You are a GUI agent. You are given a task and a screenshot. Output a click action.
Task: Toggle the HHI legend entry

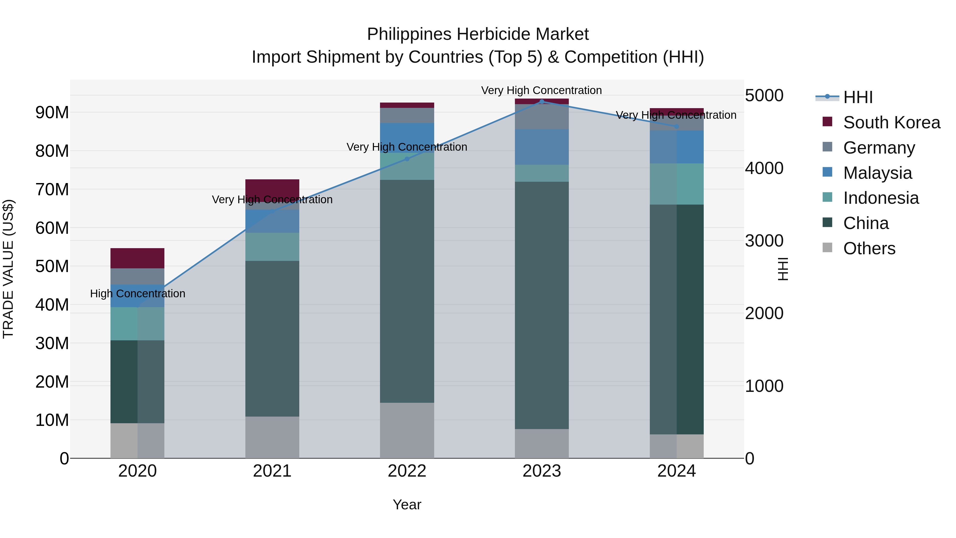coord(844,97)
